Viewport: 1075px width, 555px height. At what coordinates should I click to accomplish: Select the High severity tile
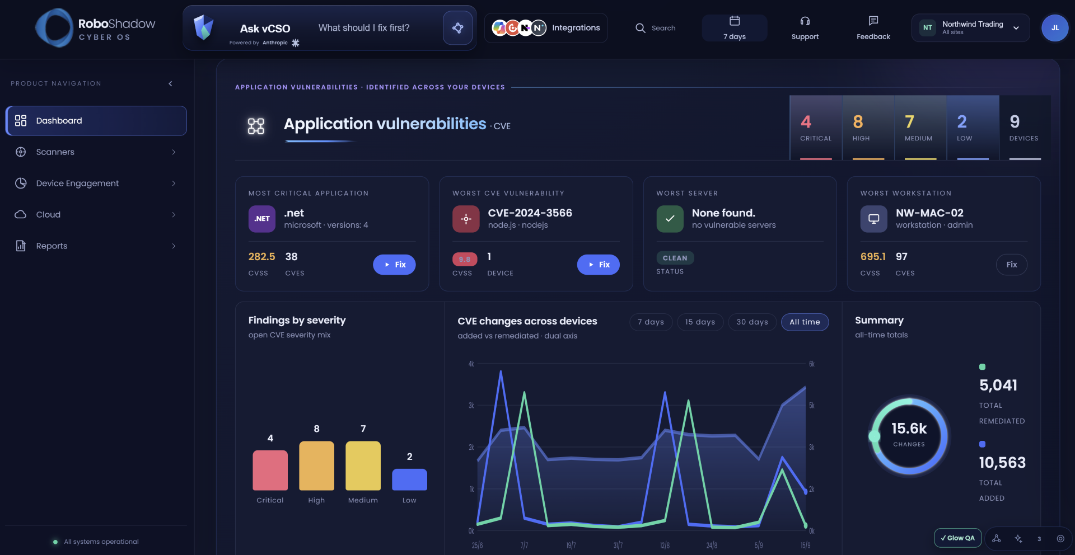[x=868, y=128]
